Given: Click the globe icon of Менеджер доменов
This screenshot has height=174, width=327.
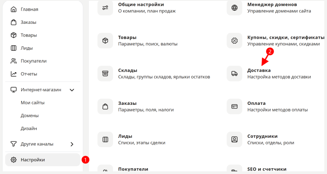Looking at the screenshot, I should point(234,7).
